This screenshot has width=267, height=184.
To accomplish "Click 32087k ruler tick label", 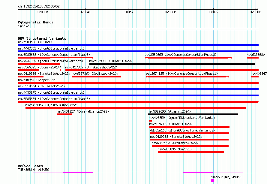I will [x=213, y=12].
